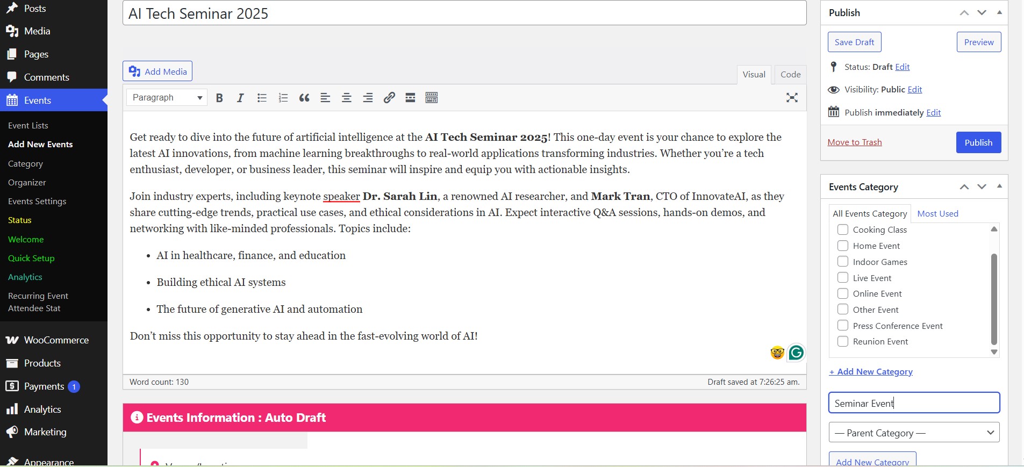Apply blockquote formatting
Viewport: 1024px width, 467px height.
tap(304, 98)
